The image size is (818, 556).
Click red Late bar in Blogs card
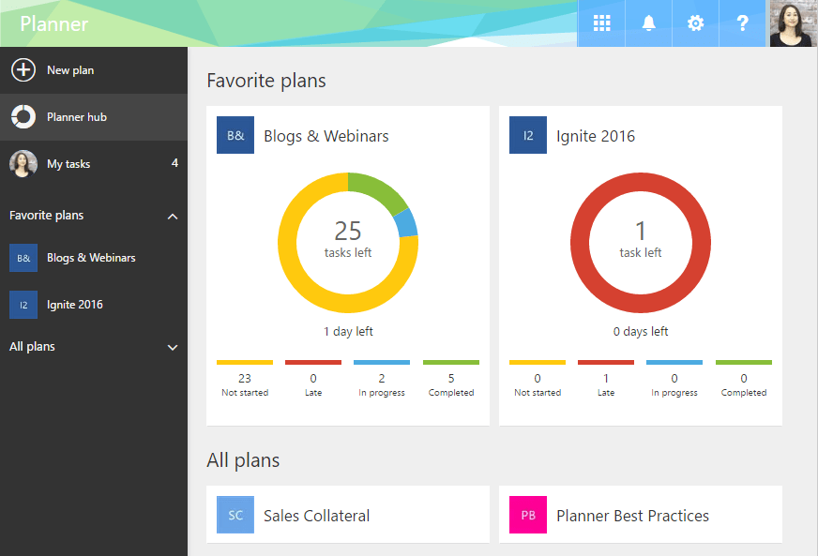point(313,362)
